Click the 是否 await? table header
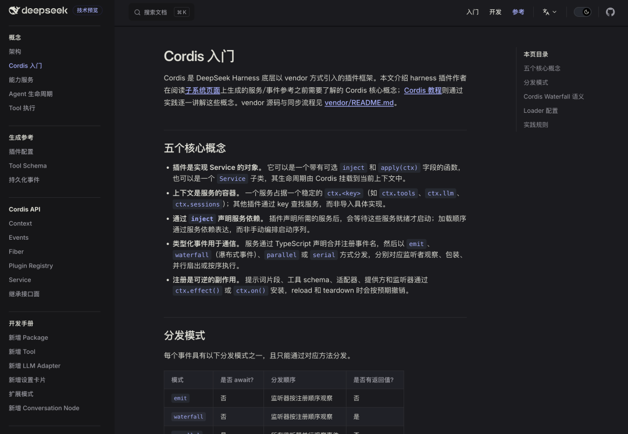This screenshot has width=628, height=434. (x=237, y=379)
